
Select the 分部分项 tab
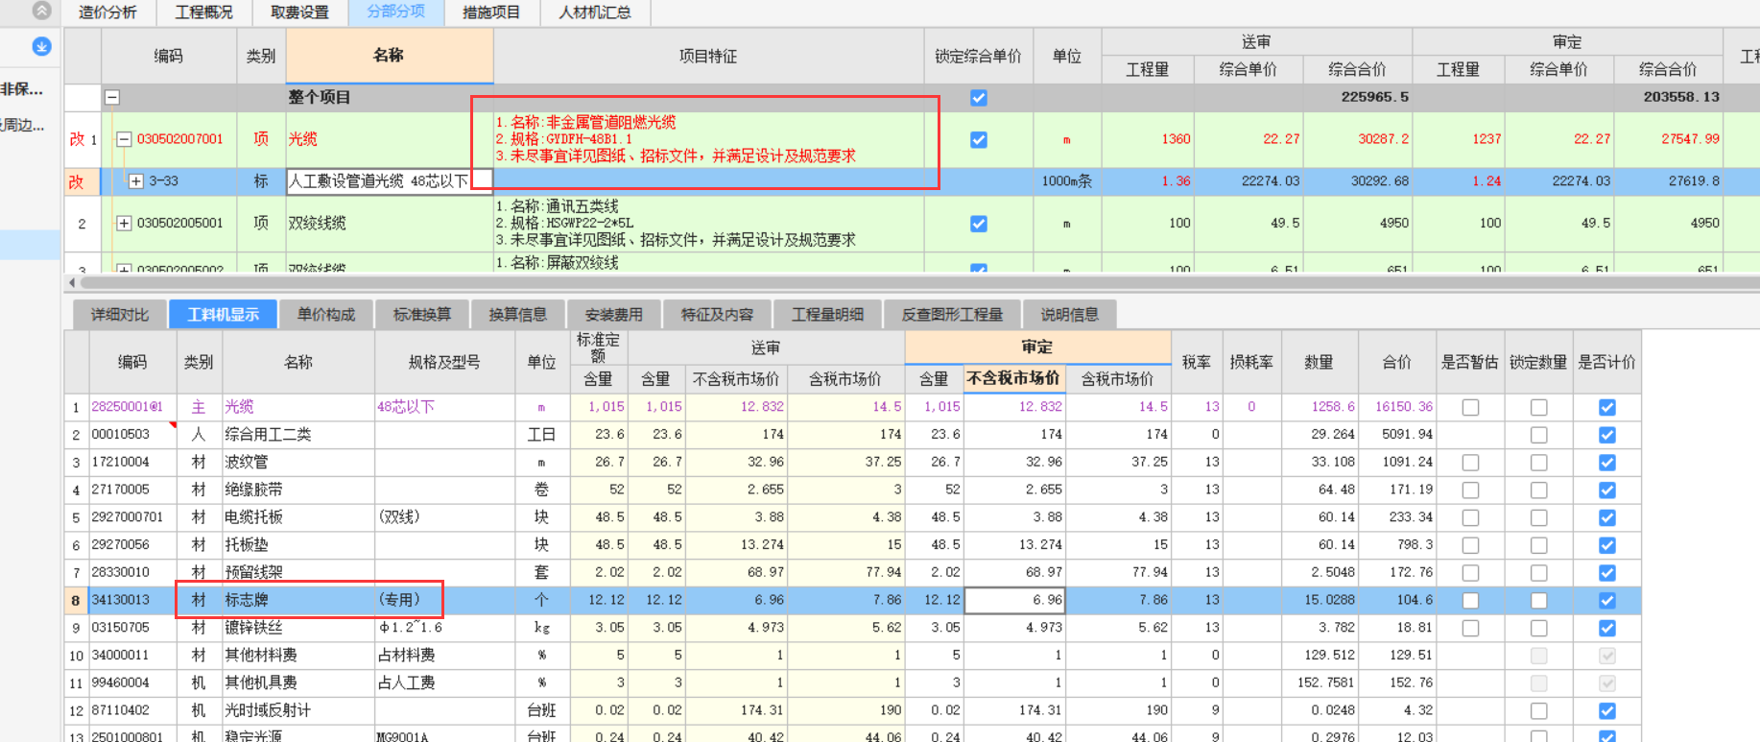[x=395, y=12]
